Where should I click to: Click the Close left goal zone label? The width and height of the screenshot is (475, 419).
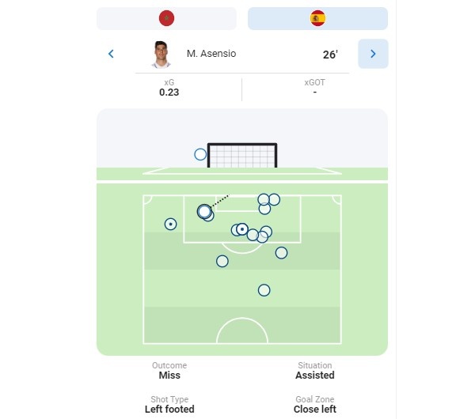tap(315, 409)
